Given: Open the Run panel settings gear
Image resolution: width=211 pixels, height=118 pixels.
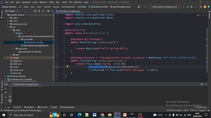Looking at the screenshot, I should (202, 84).
